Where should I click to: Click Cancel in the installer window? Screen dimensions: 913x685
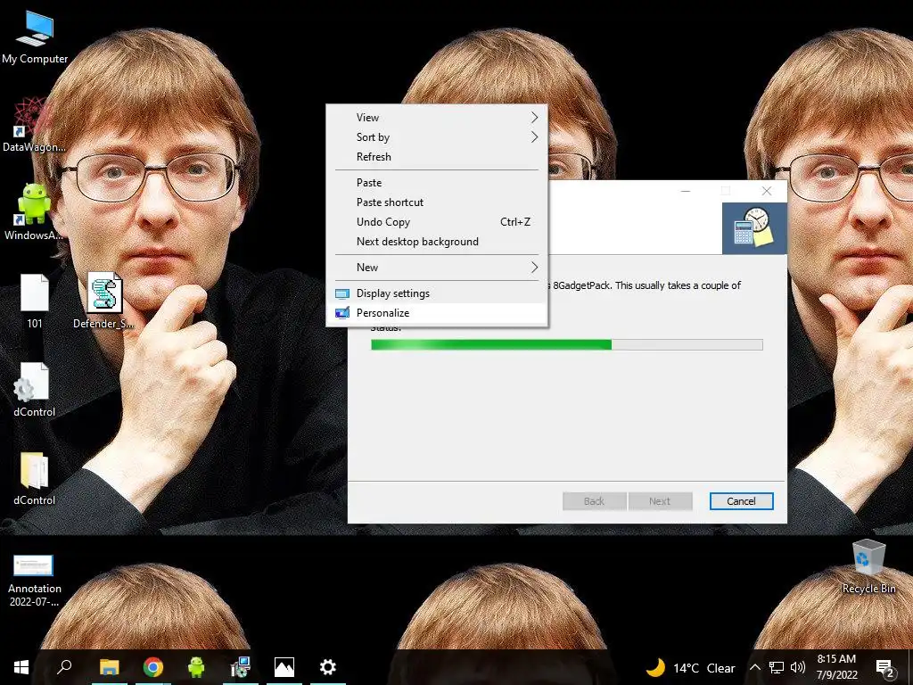(741, 501)
